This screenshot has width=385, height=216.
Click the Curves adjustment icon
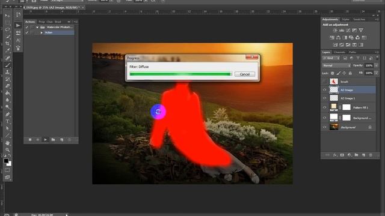[348, 31]
